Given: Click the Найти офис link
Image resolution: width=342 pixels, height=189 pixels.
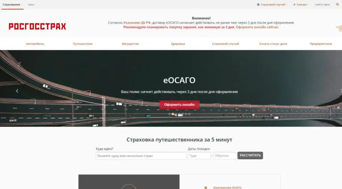Looking at the screenshot, I should 322,4.
